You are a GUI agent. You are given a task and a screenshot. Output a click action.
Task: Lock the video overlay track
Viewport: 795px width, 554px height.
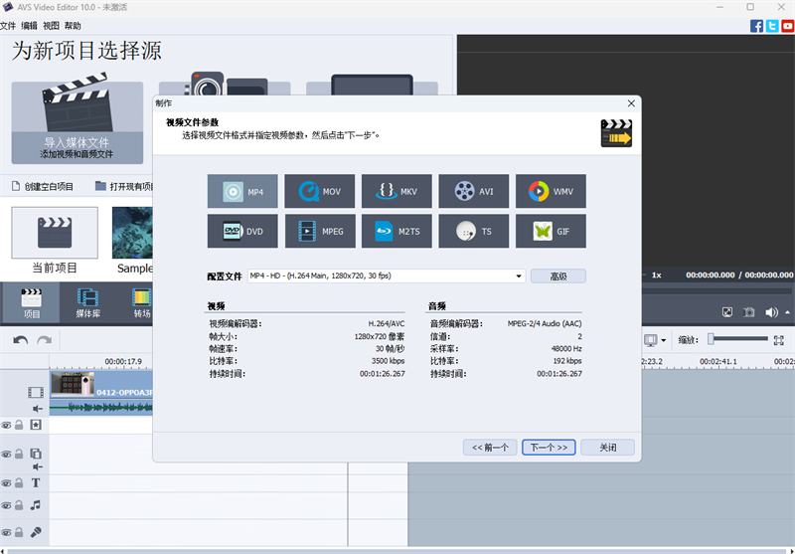pyautogui.click(x=19, y=454)
